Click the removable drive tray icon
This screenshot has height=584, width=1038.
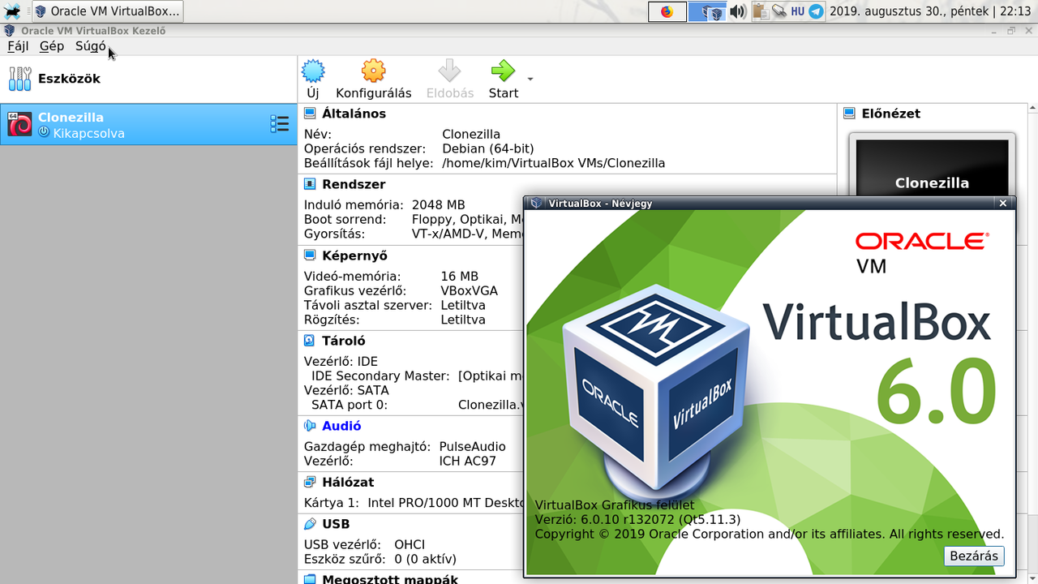[778, 11]
